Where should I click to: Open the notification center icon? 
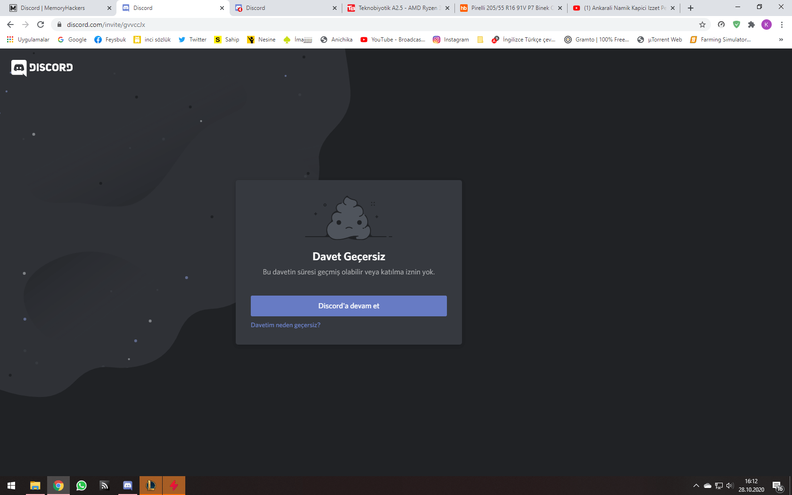point(778,486)
